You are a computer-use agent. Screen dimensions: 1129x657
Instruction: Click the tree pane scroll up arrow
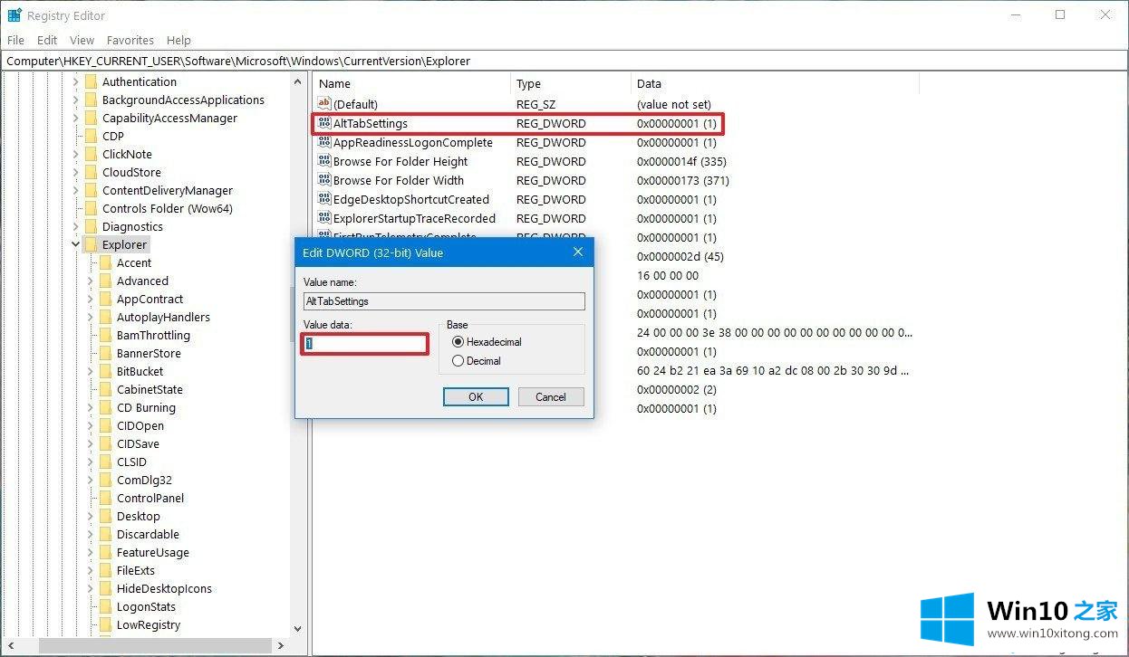[x=298, y=81]
